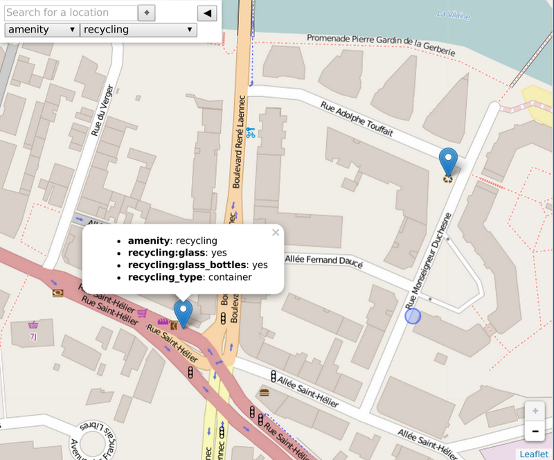Click the burger fast food icon
The width and height of the screenshot is (554, 460).
[x=264, y=392]
